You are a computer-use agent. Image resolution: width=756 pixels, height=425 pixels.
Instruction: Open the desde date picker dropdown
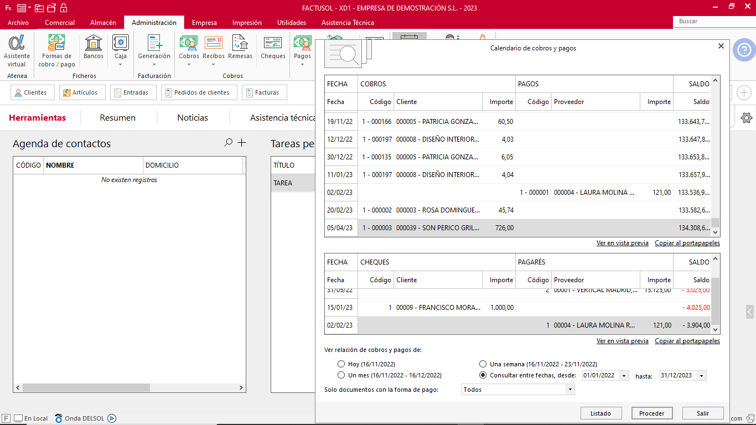coord(624,376)
